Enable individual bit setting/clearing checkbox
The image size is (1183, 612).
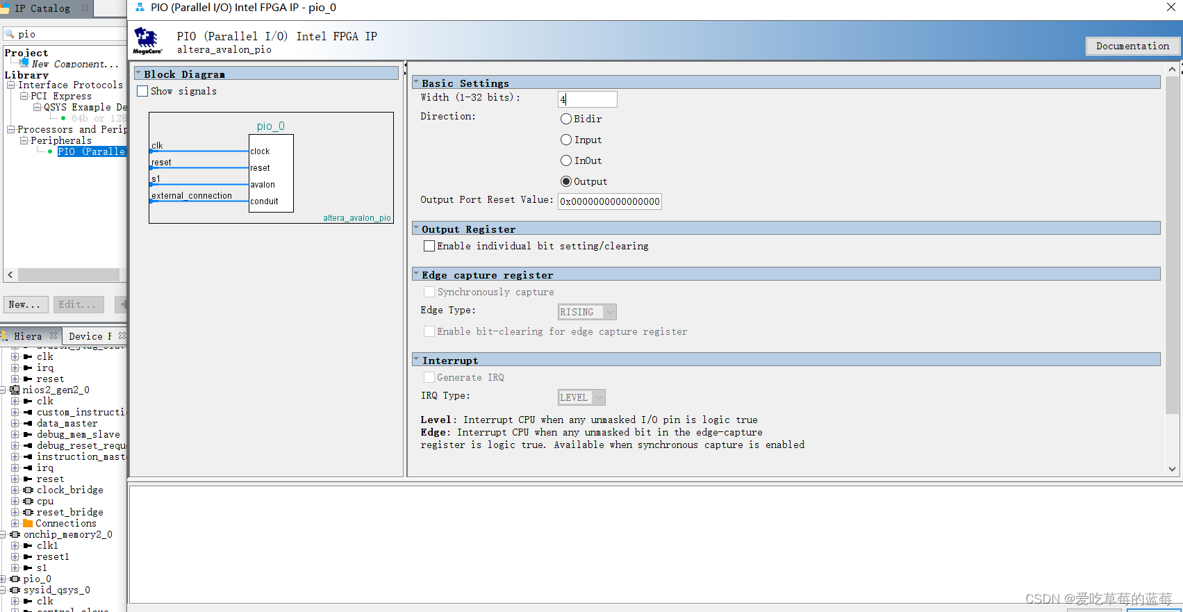point(429,246)
